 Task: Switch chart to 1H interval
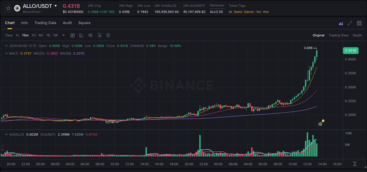[33, 35]
